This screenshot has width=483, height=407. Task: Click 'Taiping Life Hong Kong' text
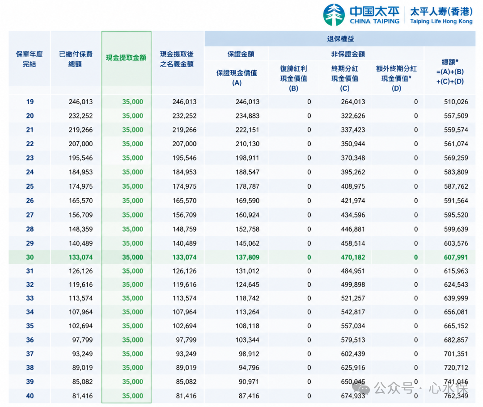click(441, 21)
